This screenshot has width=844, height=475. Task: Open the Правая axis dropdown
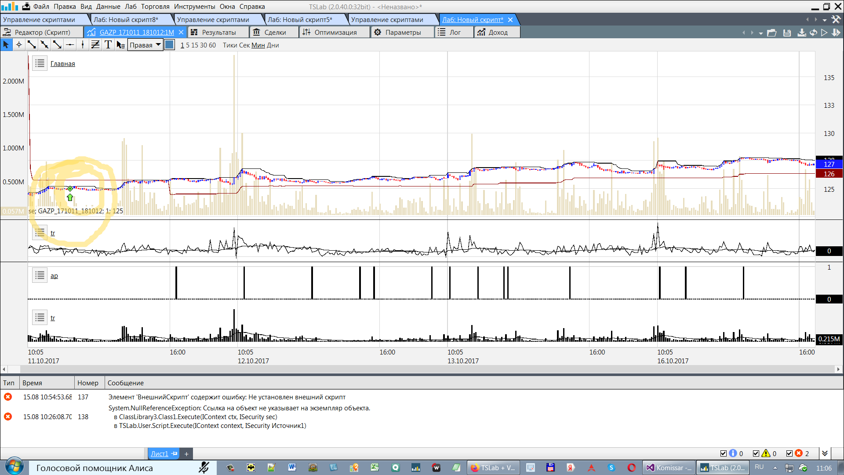145,45
